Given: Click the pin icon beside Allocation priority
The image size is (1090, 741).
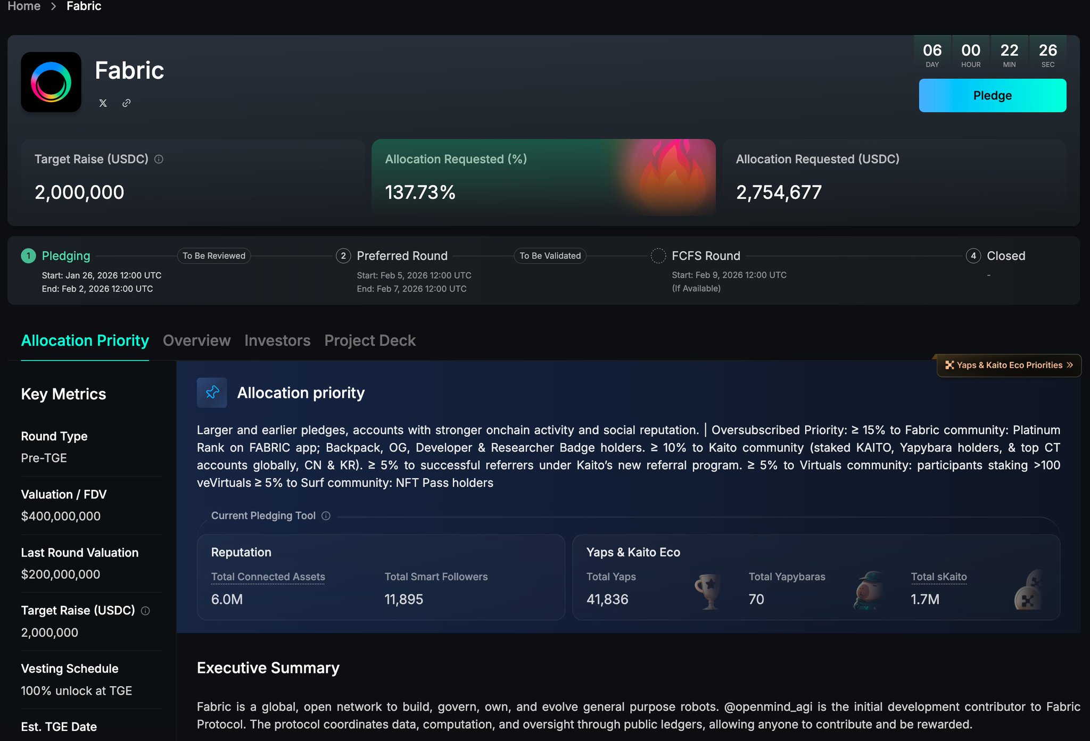Looking at the screenshot, I should point(212,393).
